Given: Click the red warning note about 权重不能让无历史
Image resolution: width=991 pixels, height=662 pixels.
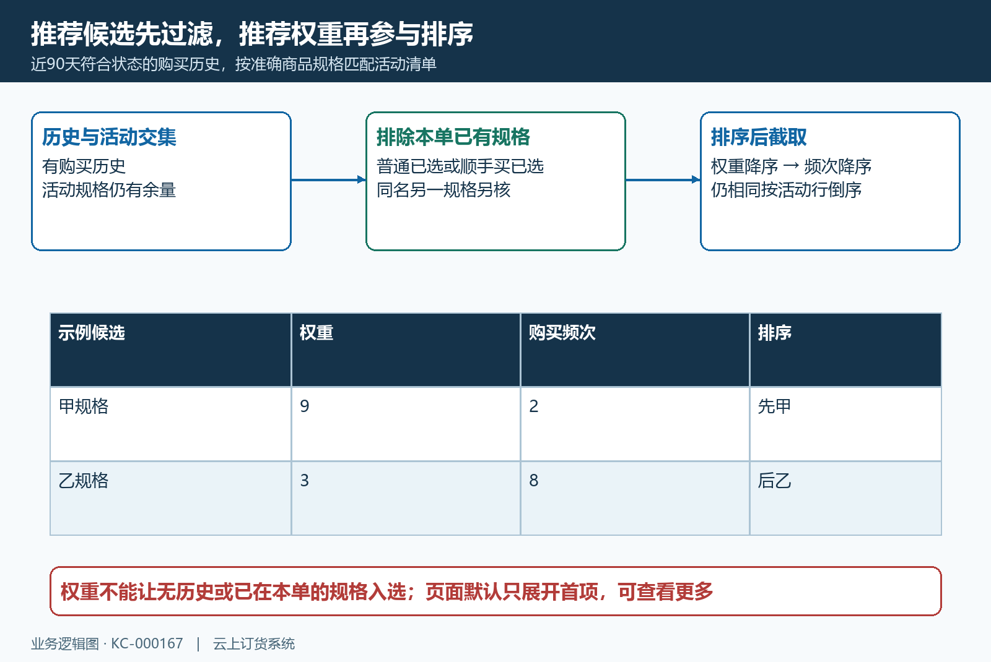Looking at the screenshot, I should coord(495,591).
